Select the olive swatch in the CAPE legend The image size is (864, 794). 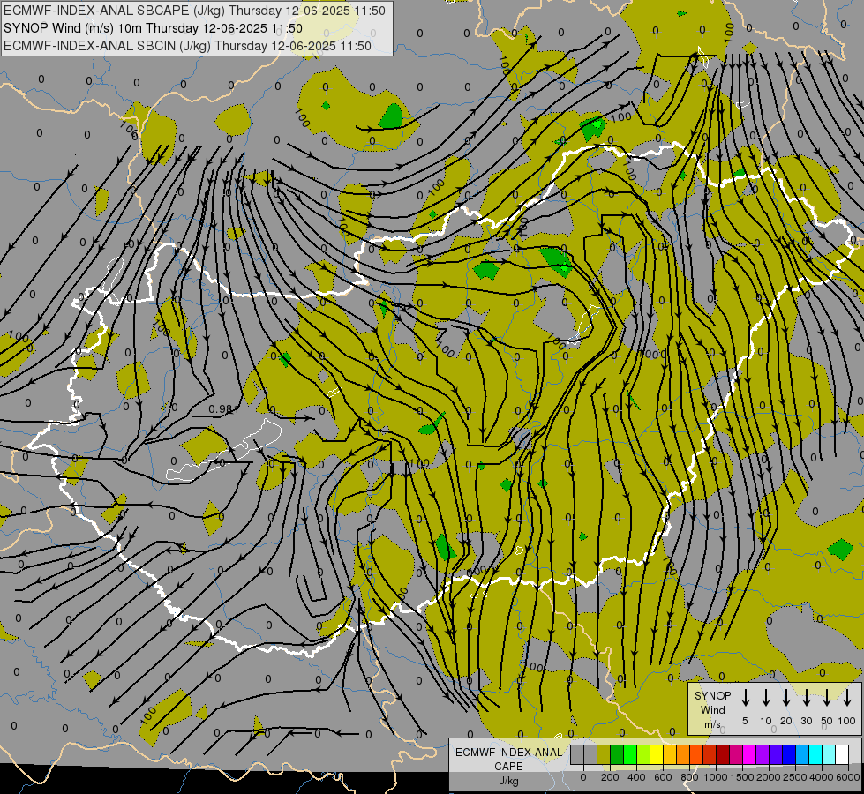point(604,754)
